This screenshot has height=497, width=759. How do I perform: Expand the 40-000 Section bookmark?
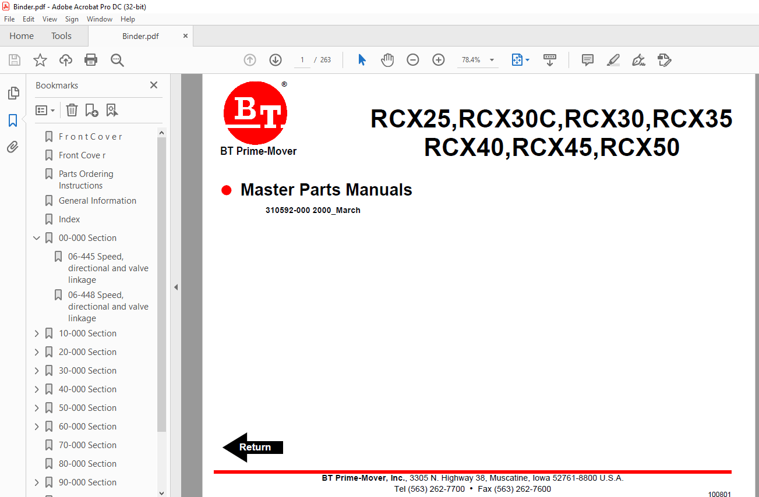click(37, 389)
